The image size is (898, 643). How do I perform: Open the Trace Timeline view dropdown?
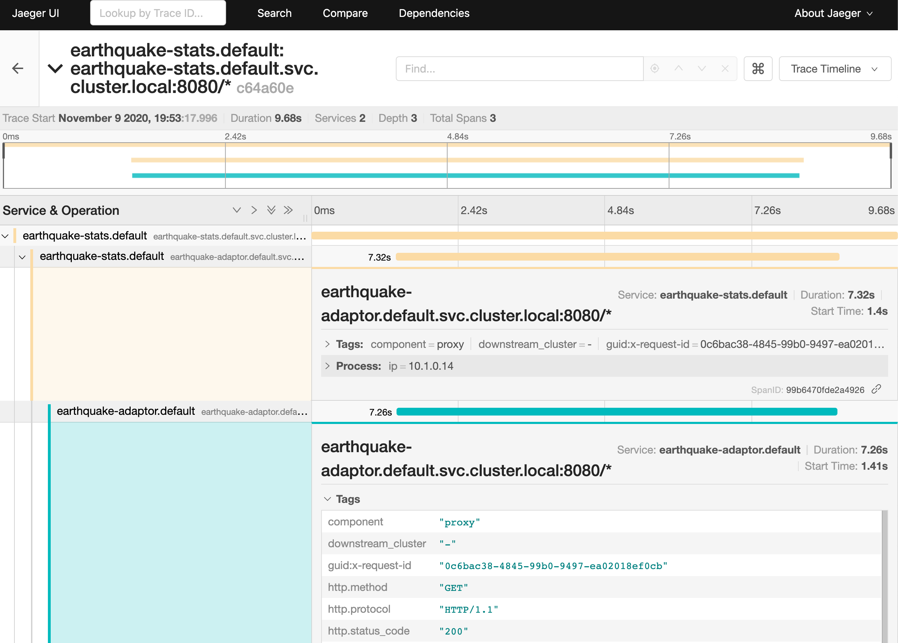(835, 69)
